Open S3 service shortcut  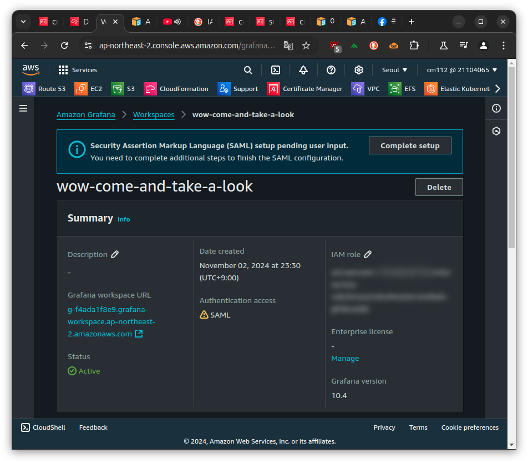click(x=123, y=89)
